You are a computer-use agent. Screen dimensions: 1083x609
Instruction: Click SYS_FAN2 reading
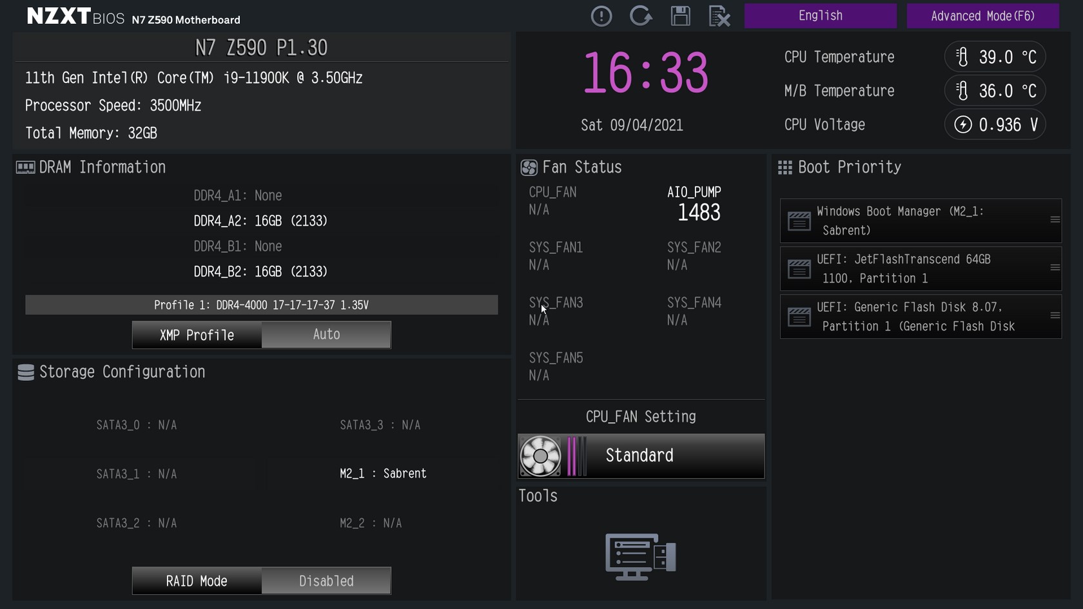click(x=694, y=256)
